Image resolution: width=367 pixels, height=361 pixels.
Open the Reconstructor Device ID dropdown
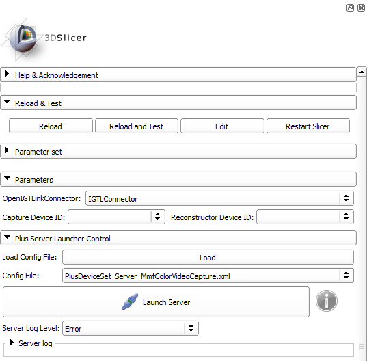coord(305,217)
